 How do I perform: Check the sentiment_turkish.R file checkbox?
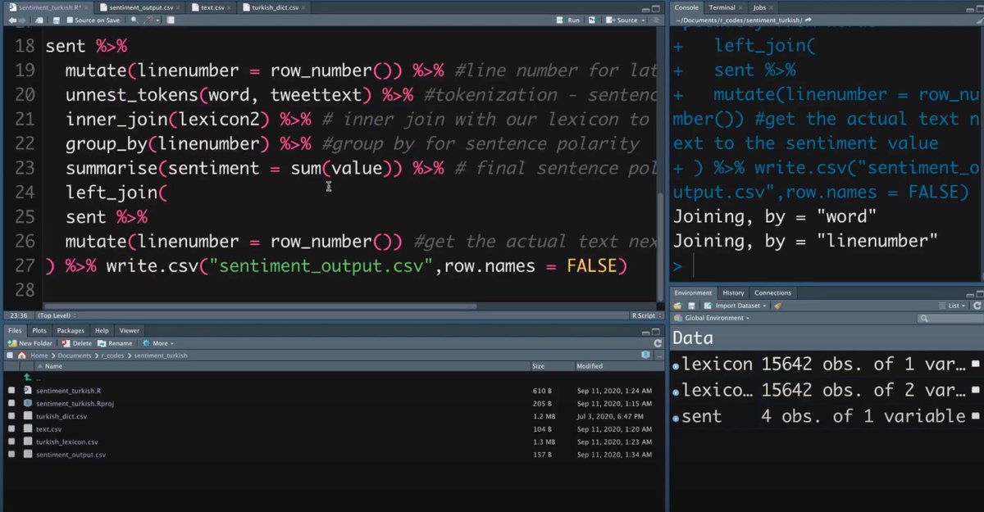click(x=11, y=391)
